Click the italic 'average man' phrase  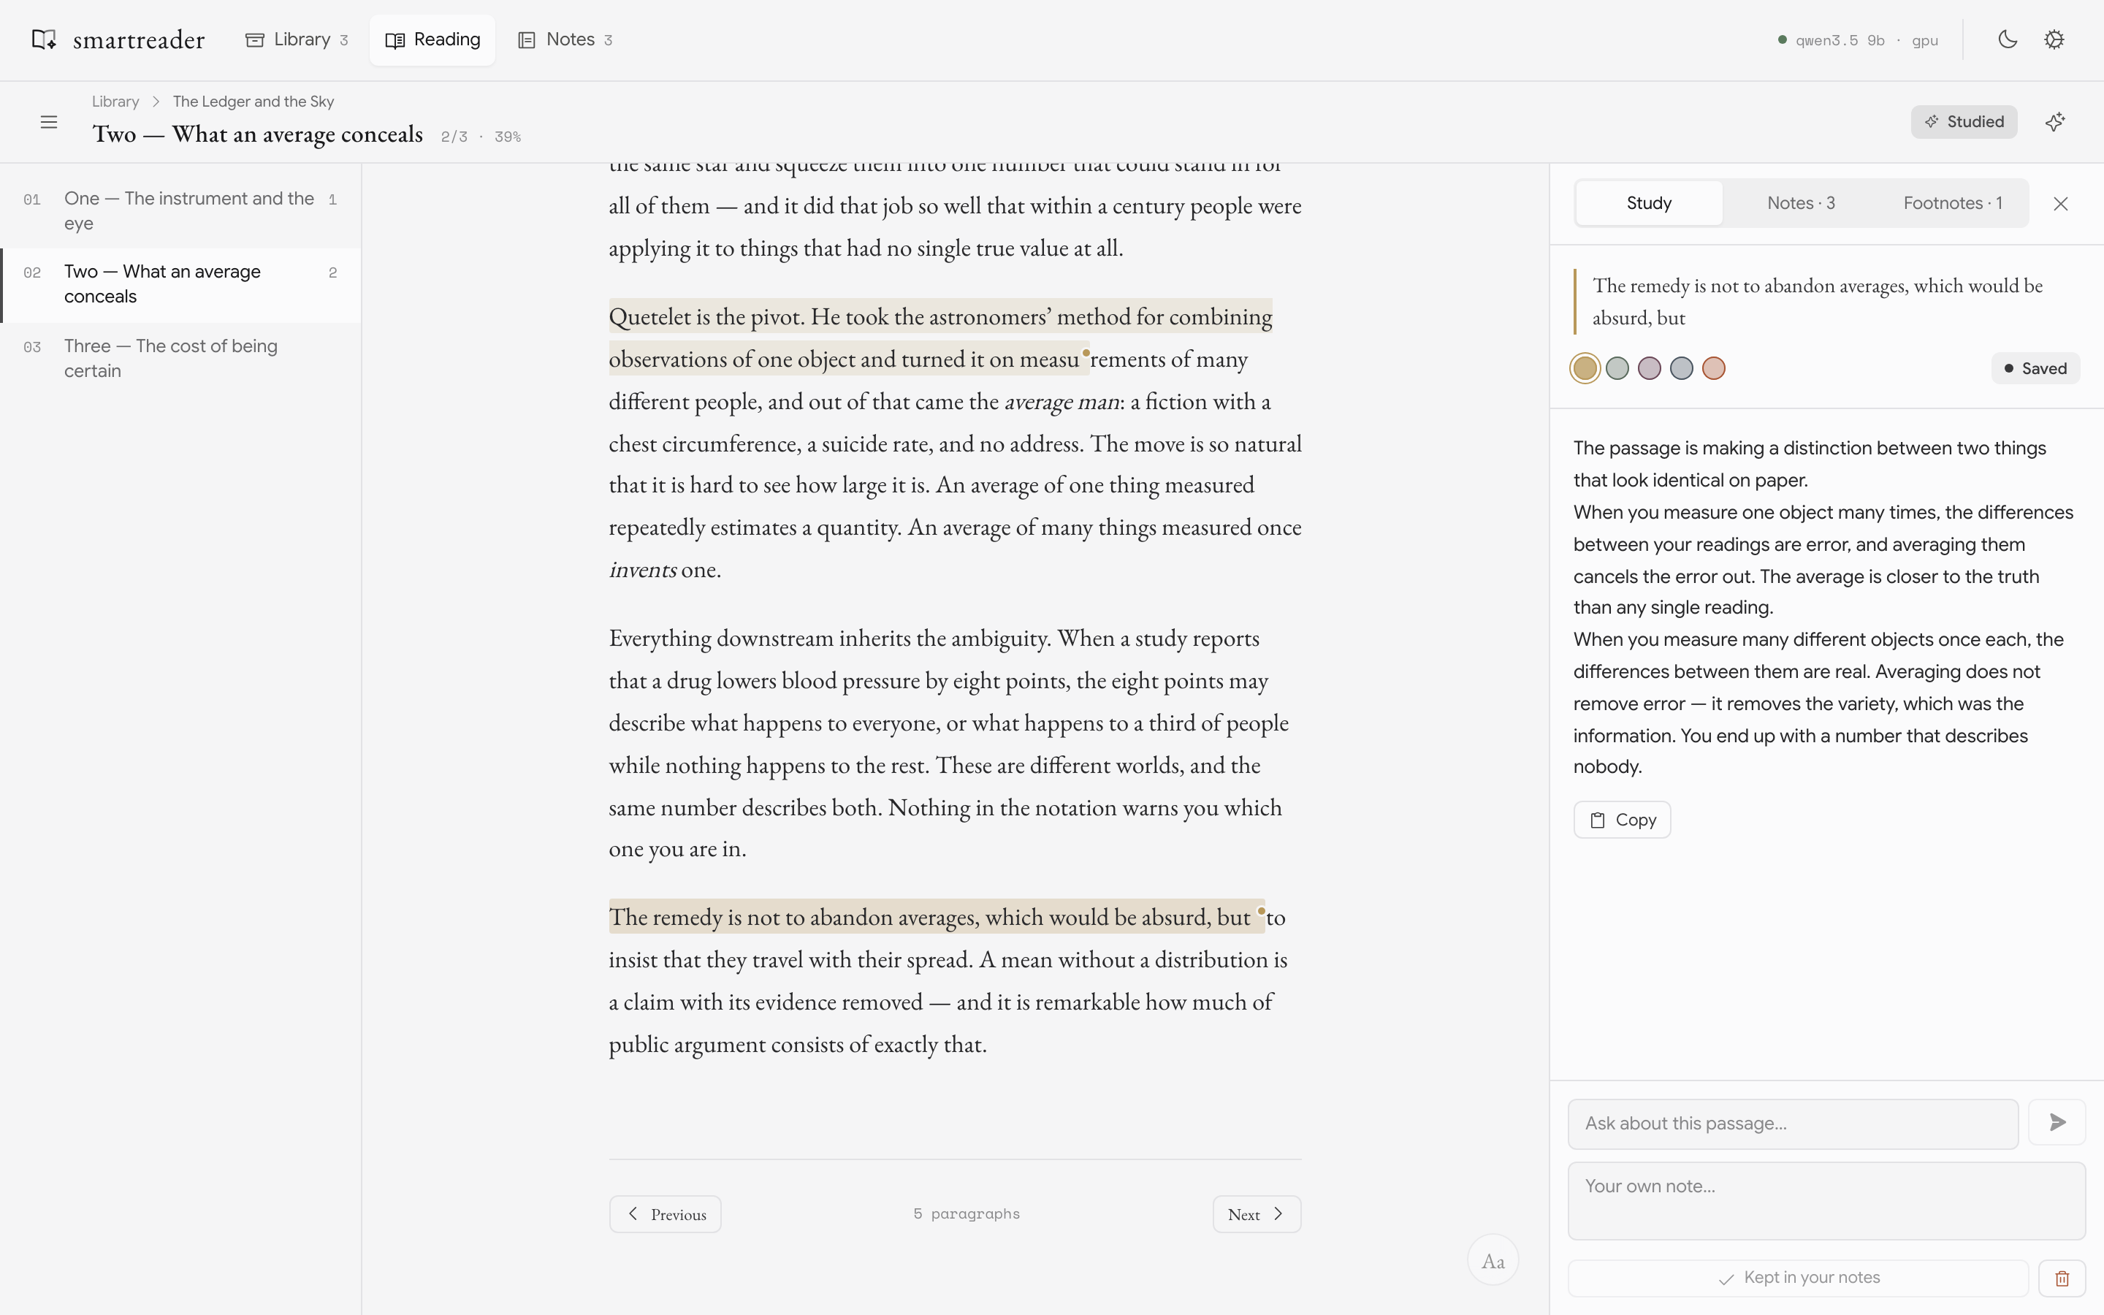(x=1061, y=402)
